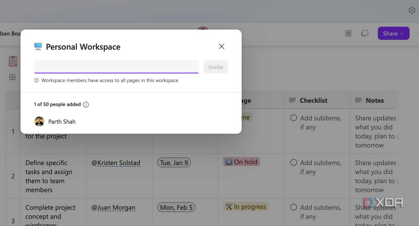Click 'for the project' task cell text

[x=46, y=137]
